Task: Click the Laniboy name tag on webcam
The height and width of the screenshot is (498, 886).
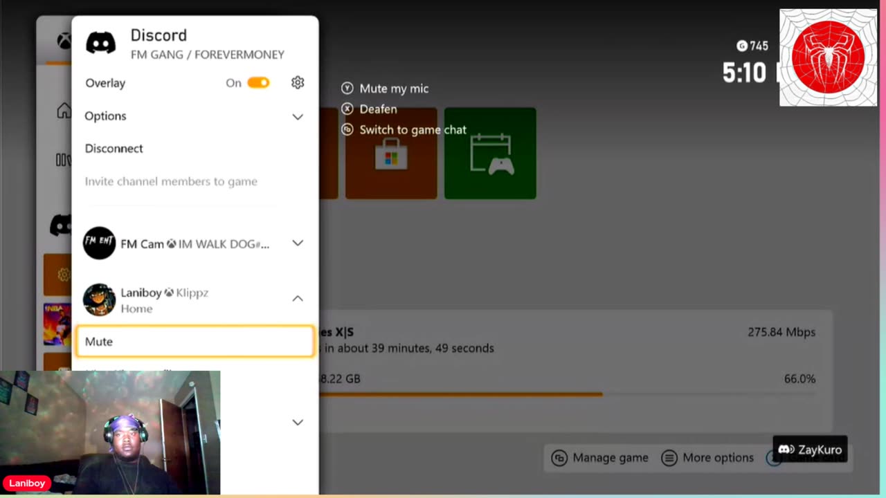Action: click(27, 483)
